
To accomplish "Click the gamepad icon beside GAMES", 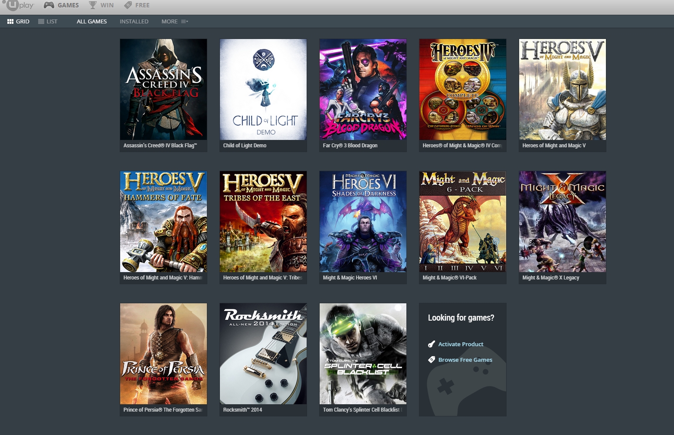I will tap(49, 5).
